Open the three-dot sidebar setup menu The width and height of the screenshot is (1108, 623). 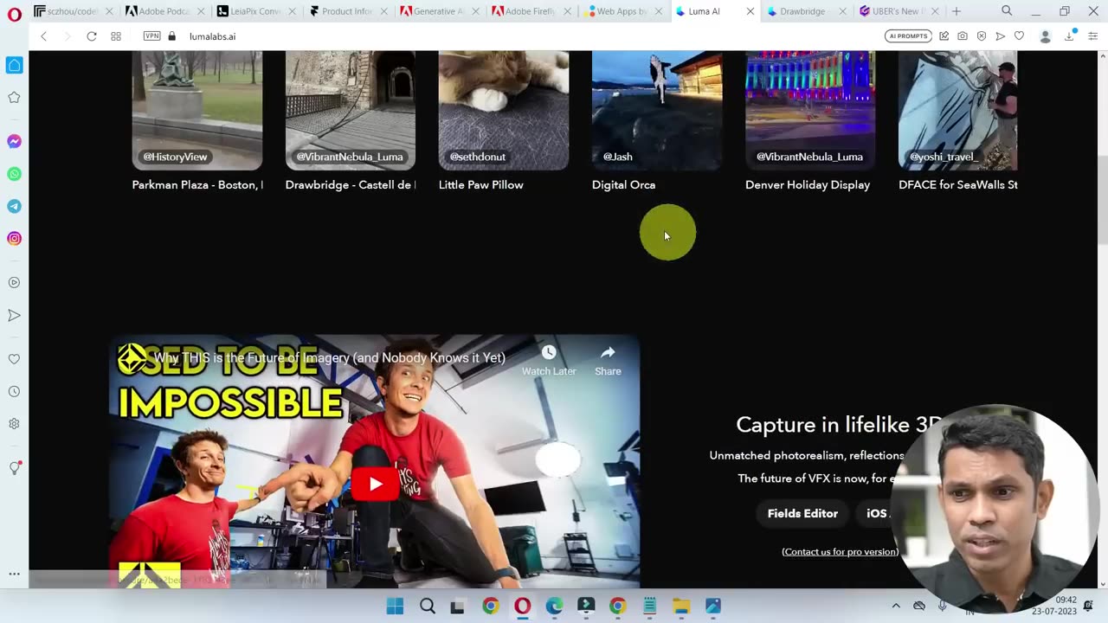(14, 574)
